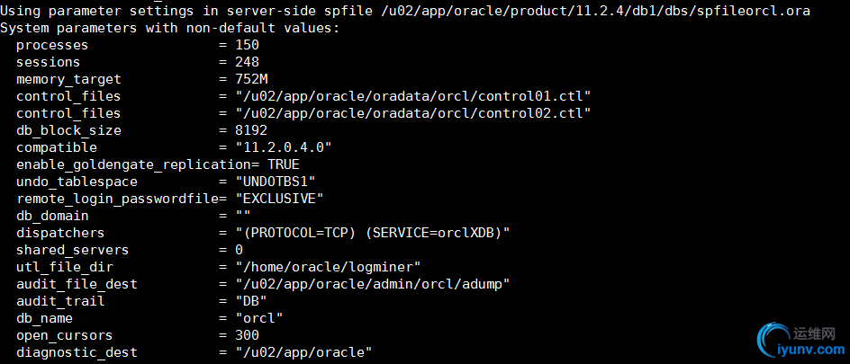Click the sessions value 248
The width and height of the screenshot is (850, 364).
[247, 62]
